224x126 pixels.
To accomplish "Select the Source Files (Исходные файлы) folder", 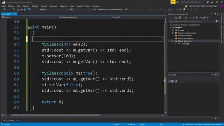I will point(185,36).
